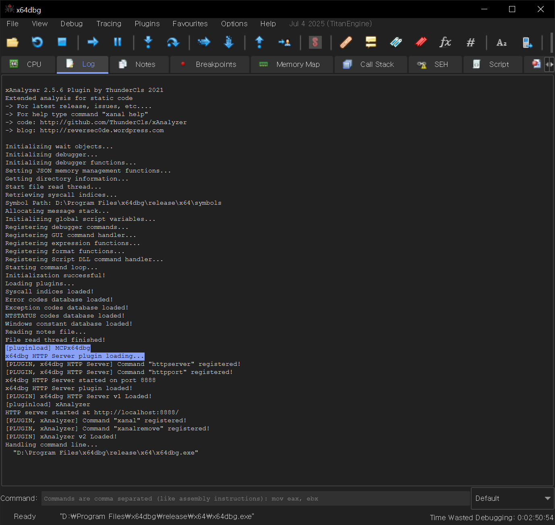Click the status bar executable path text
Image resolution: width=555 pixels, height=525 pixels.
click(x=157, y=517)
